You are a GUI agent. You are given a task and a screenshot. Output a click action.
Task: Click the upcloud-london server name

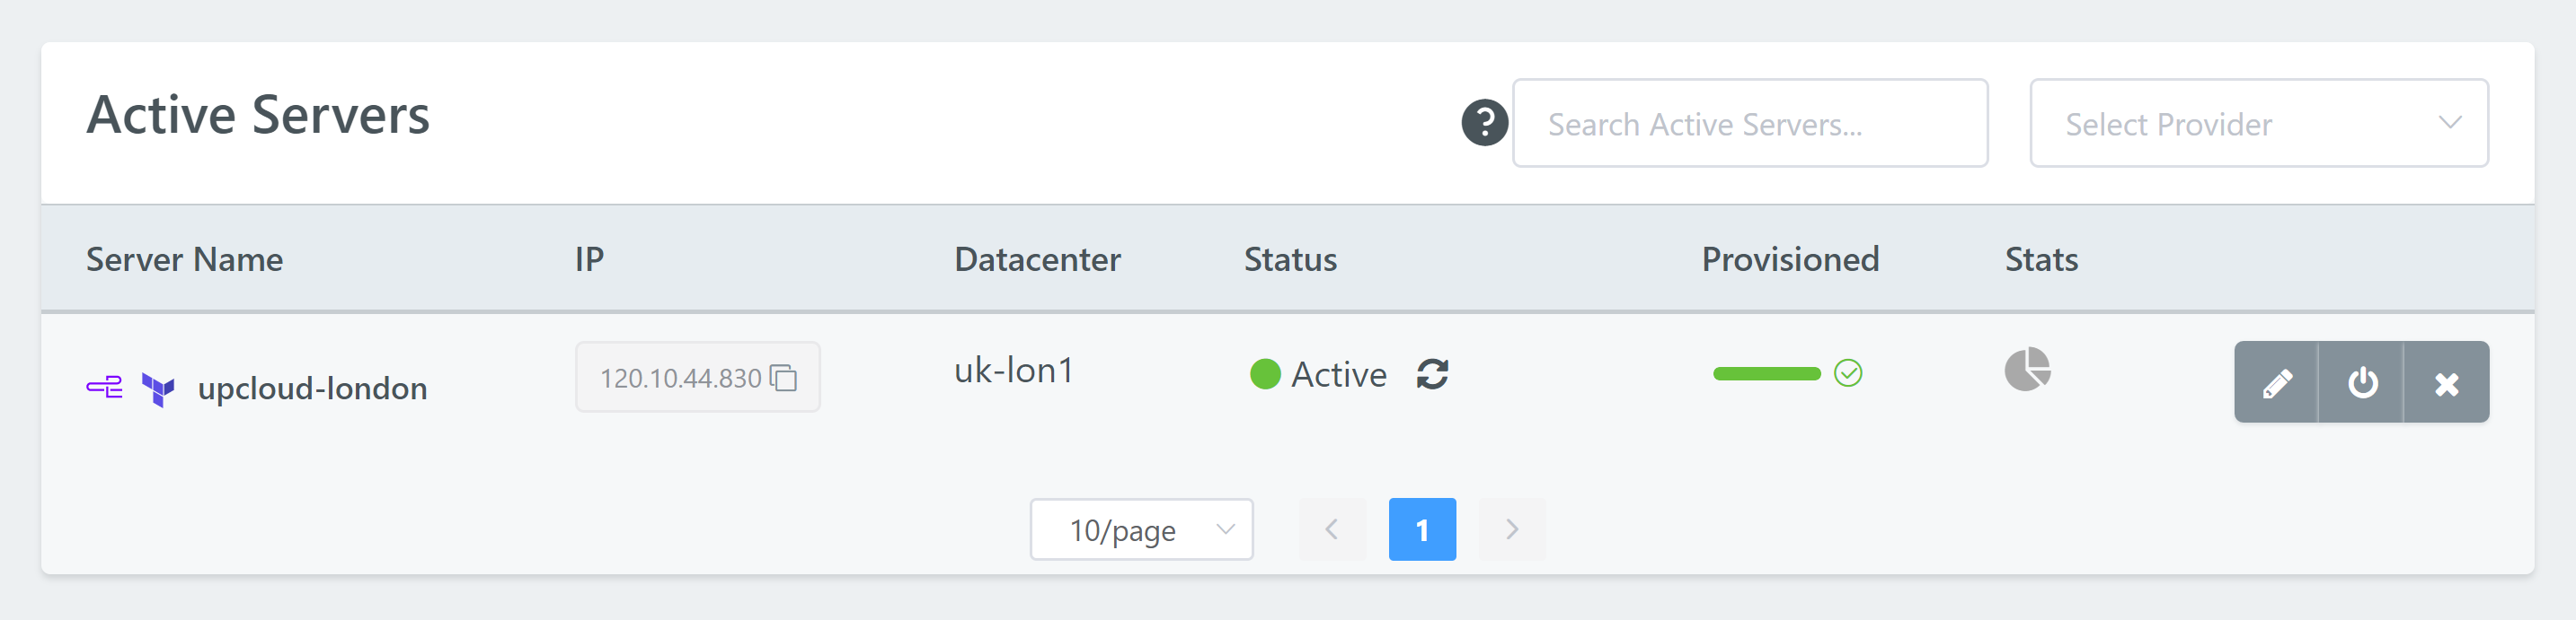click(x=312, y=389)
